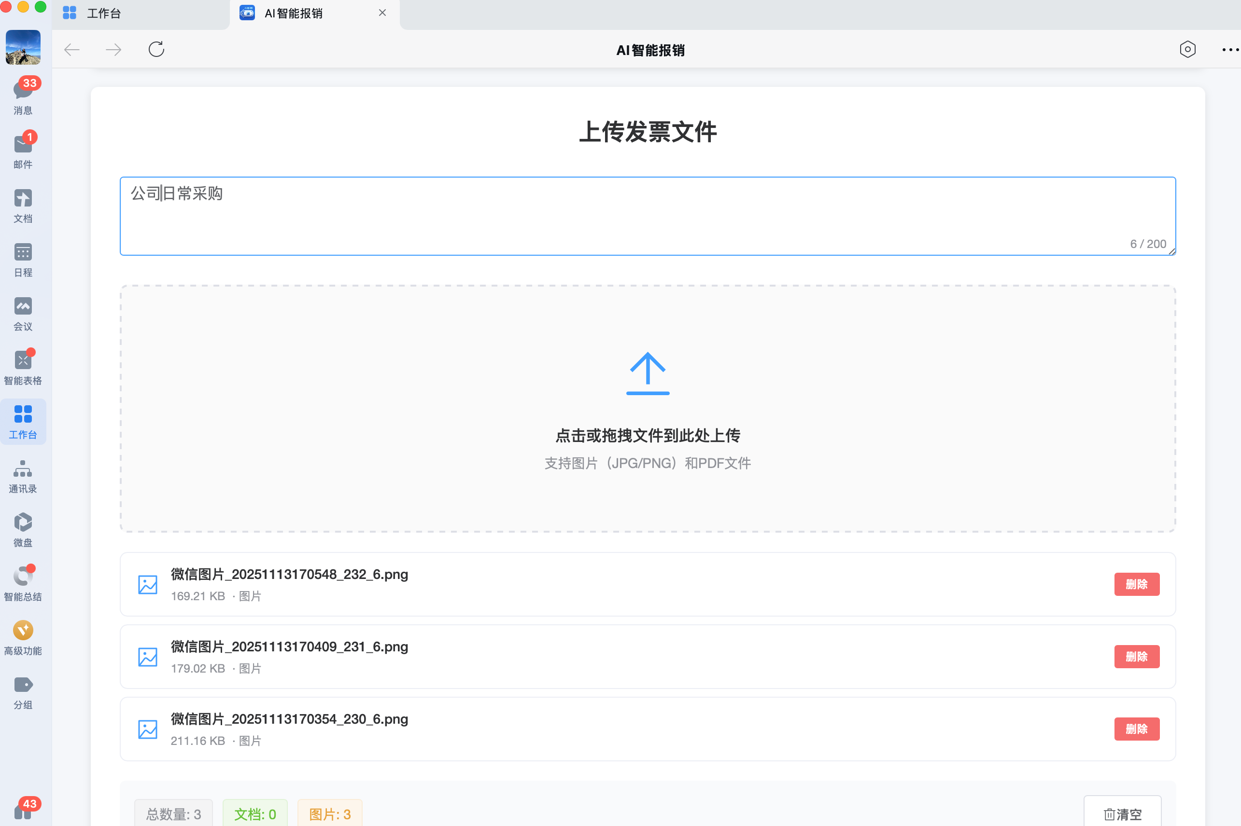Click the upload drop zone area
Viewport: 1241px width, 826px height.
tap(648, 408)
